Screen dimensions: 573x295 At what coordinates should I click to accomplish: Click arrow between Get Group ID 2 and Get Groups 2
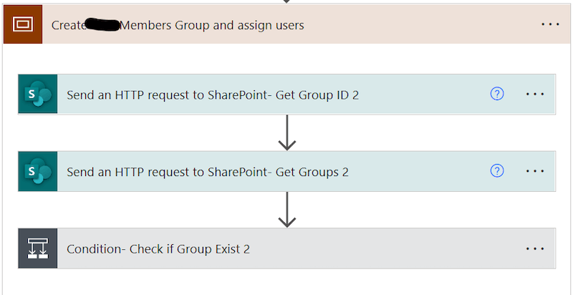coord(287,132)
